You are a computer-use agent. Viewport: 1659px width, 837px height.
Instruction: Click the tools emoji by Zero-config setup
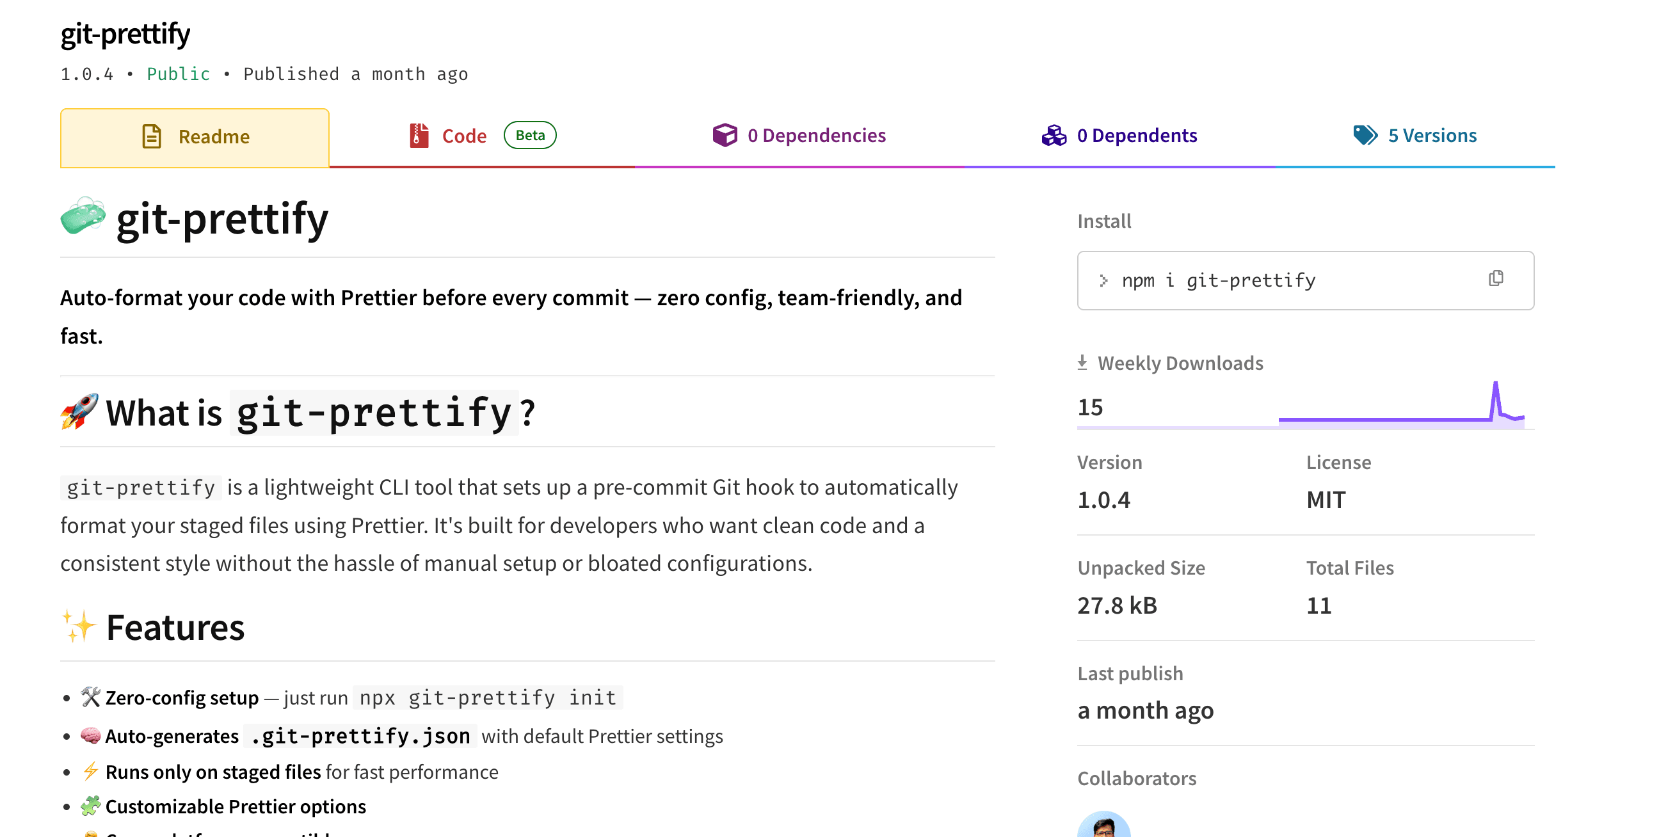(x=90, y=697)
